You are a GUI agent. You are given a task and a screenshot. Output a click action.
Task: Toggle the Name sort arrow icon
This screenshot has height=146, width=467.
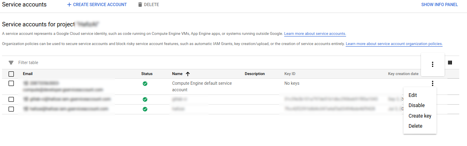click(188, 74)
